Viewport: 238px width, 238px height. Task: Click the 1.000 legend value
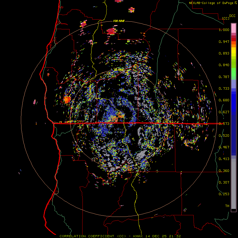click(224, 30)
